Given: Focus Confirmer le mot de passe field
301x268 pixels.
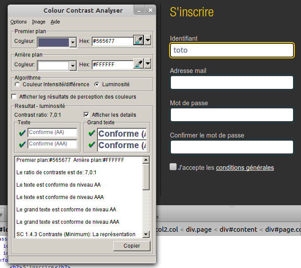Looking at the screenshot, I should click(x=232, y=147).
